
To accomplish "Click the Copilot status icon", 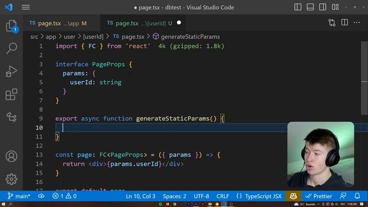I will pos(293,196).
